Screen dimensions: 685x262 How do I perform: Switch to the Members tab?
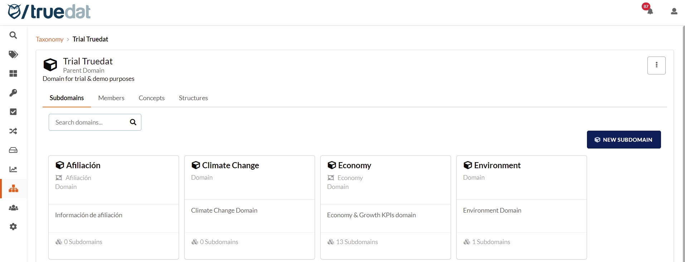111,98
